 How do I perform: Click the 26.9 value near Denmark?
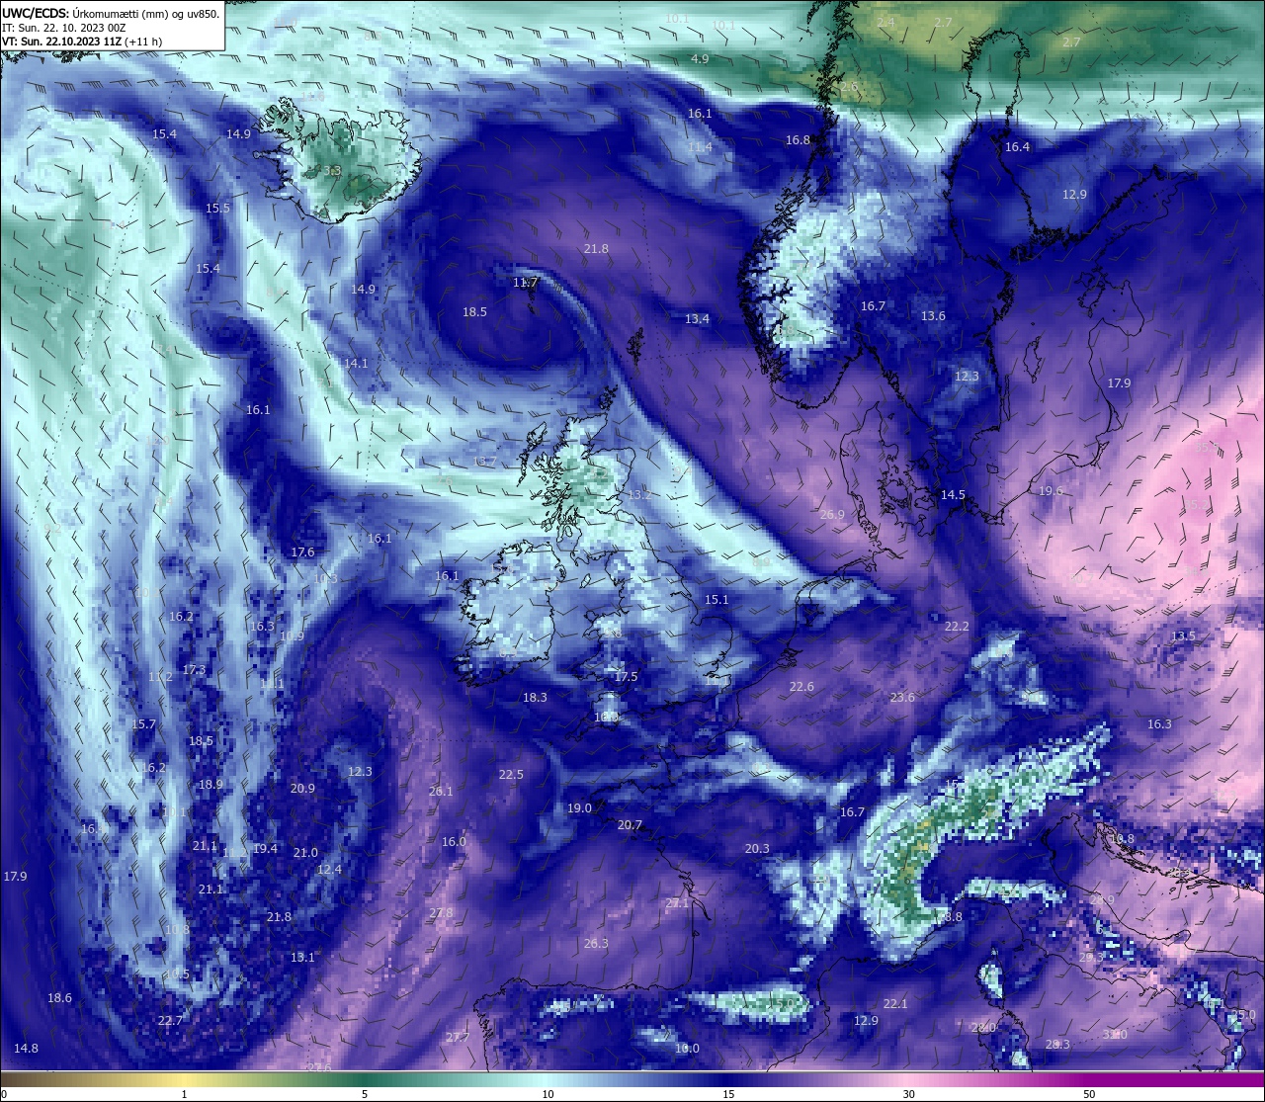tap(832, 515)
